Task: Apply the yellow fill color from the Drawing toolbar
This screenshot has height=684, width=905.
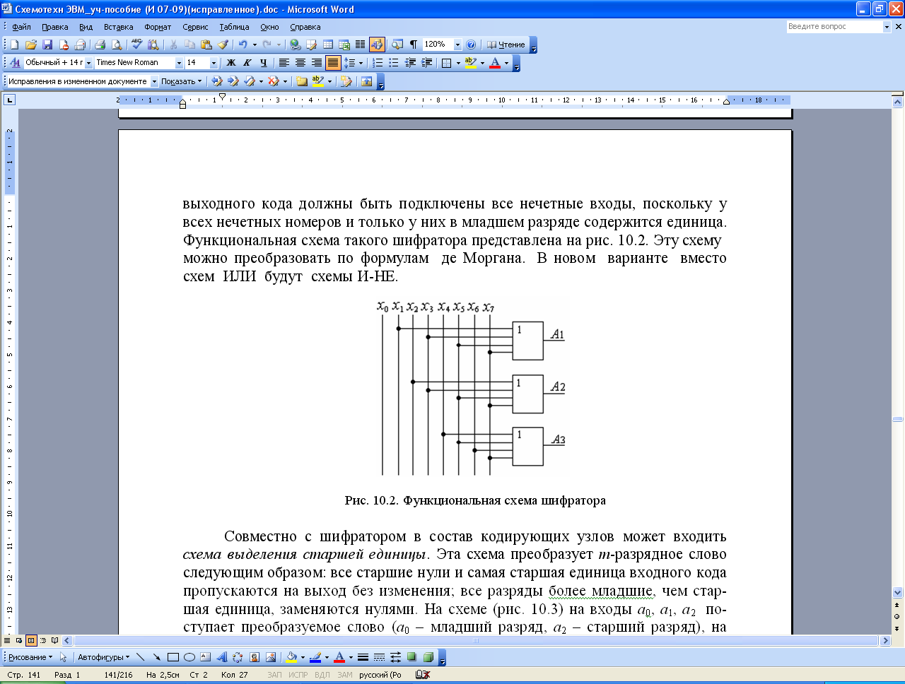Action: click(x=291, y=657)
